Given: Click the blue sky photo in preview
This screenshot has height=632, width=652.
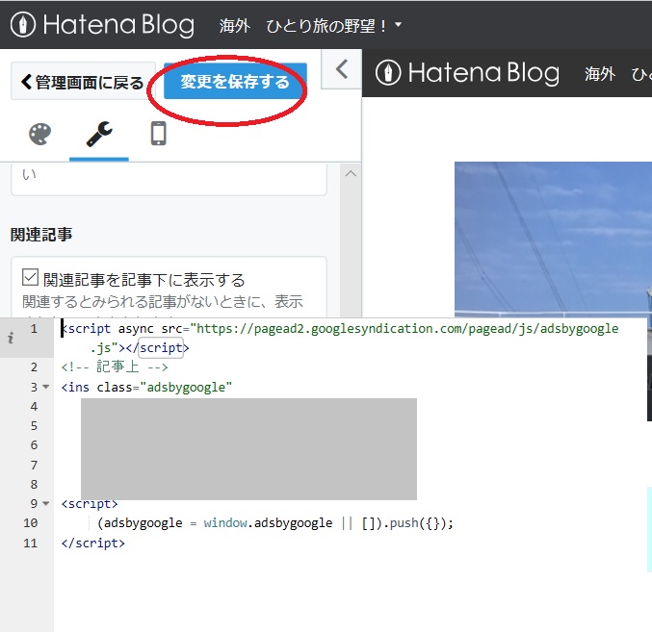Looking at the screenshot, I should (553, 240).
